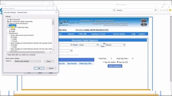Screen dimensions: 172x96
Task: Click the Miscellaneous category icon
Action: click(8, 33)
